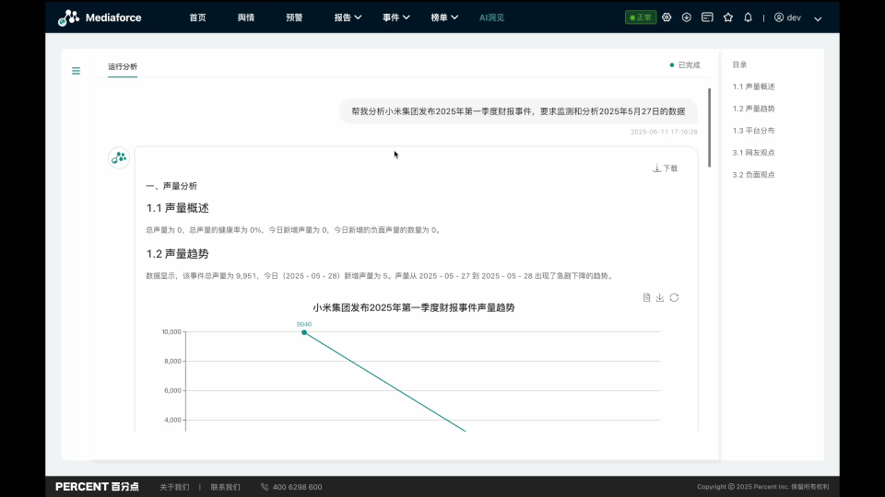This screenshot has width=885, height=497.
Task: Open the dev account dropdown arrow
Action: (818, 18)
